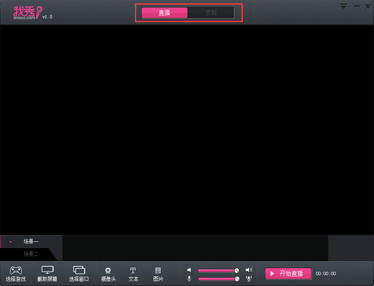
Task: Click the small microphone icon left of the mic slider
Action: click(189, 278)
